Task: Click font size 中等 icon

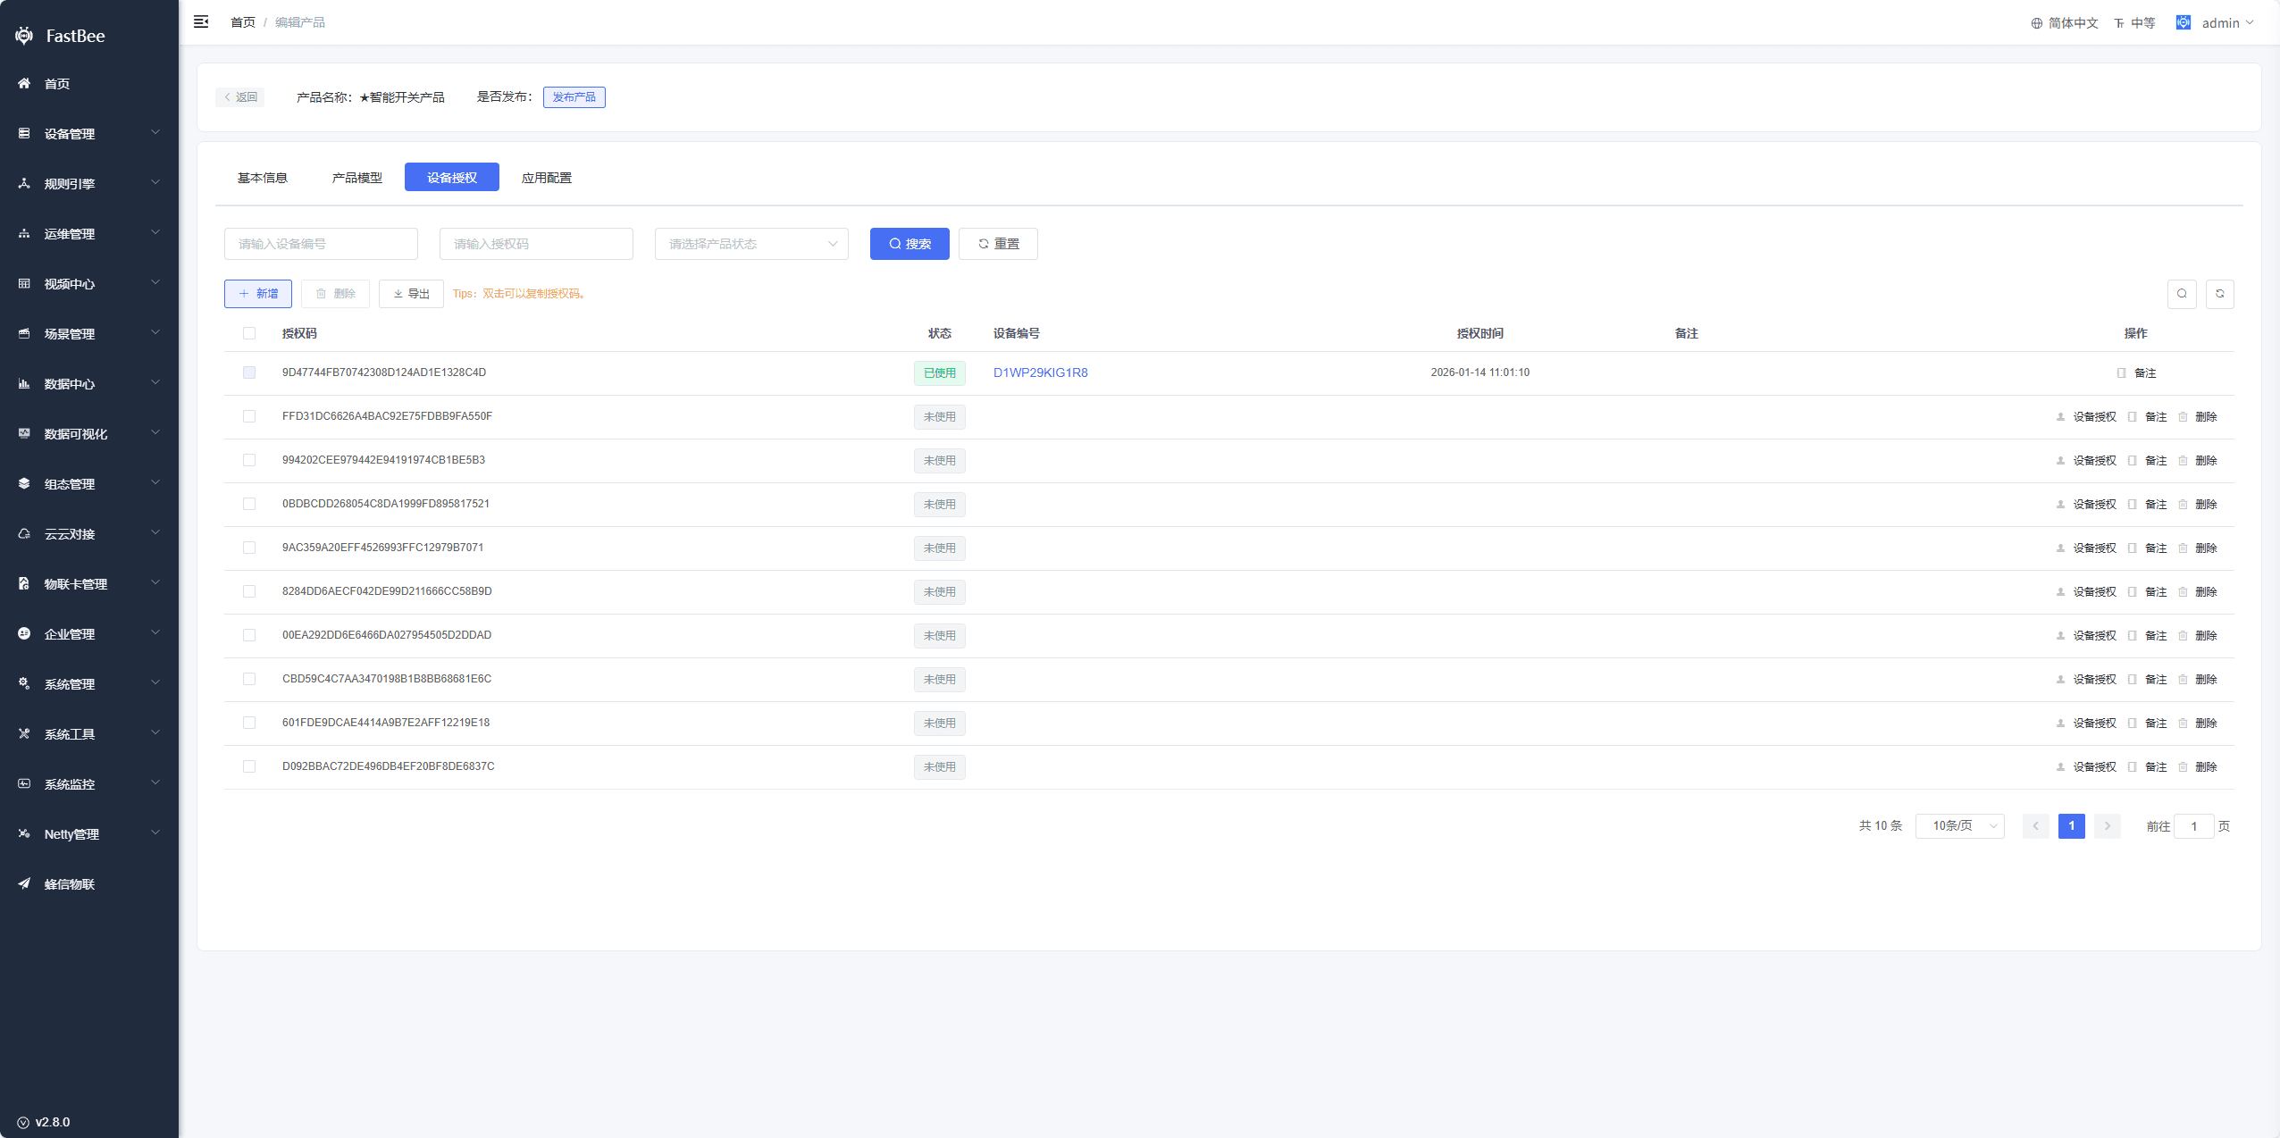Action: click(2119, 23)
